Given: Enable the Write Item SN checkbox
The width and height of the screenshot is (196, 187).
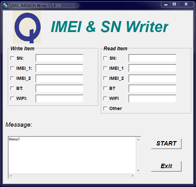Looking at the screenshot, I should click(12, 58).
